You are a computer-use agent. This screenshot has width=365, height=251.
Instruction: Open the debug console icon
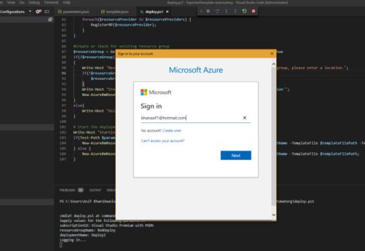click(x=47, y=12)
